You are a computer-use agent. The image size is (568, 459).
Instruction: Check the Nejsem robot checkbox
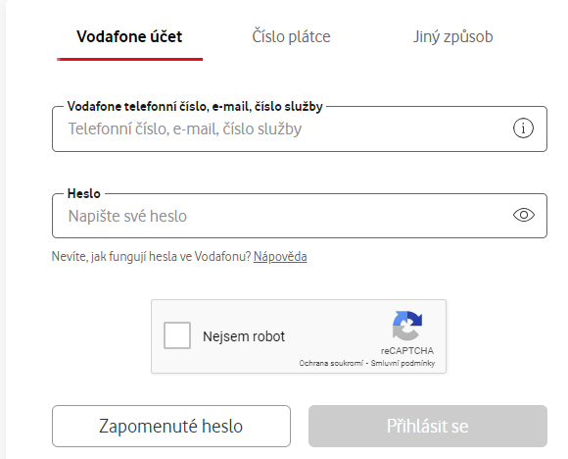(x=177, y=335)
